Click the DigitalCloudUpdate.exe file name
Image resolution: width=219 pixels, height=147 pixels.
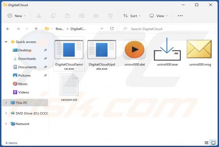tap(102, 66)
